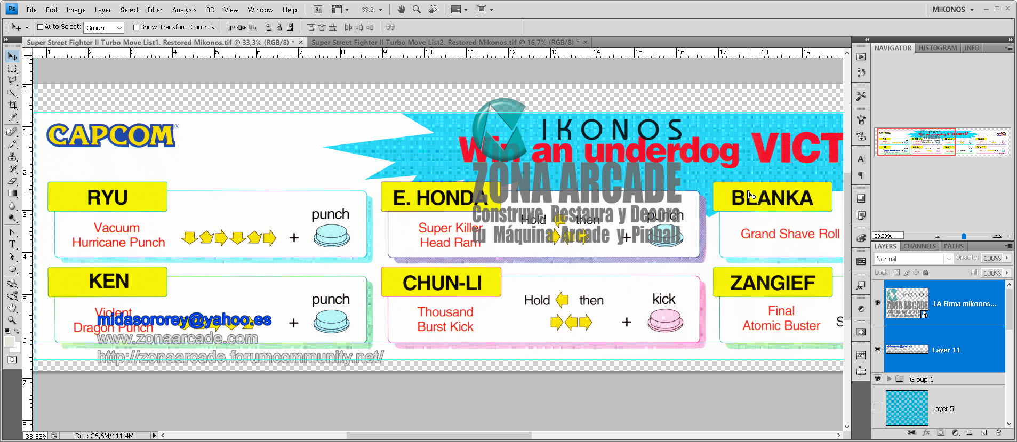This screenshot has height=442, width=1017.
Task: Open the Auto-Select Group dropdown
Action: [104, 28]
